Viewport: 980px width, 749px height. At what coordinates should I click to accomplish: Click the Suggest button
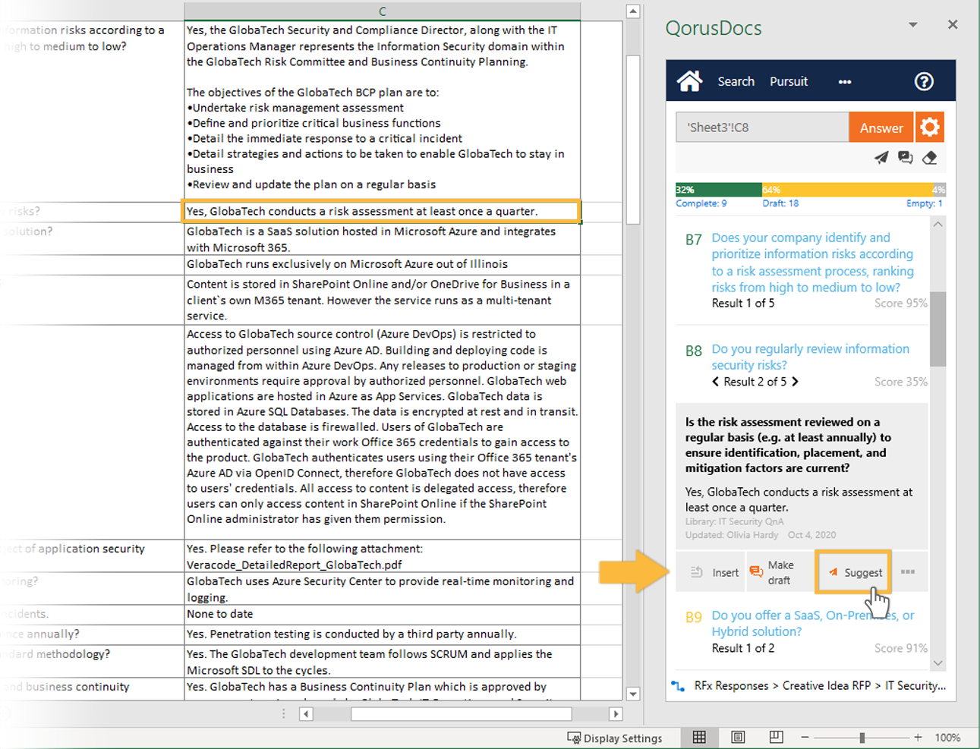tap(854, 572)
